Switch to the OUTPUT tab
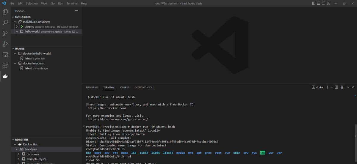Screen dimensions: 357x164 pos(125,87)
